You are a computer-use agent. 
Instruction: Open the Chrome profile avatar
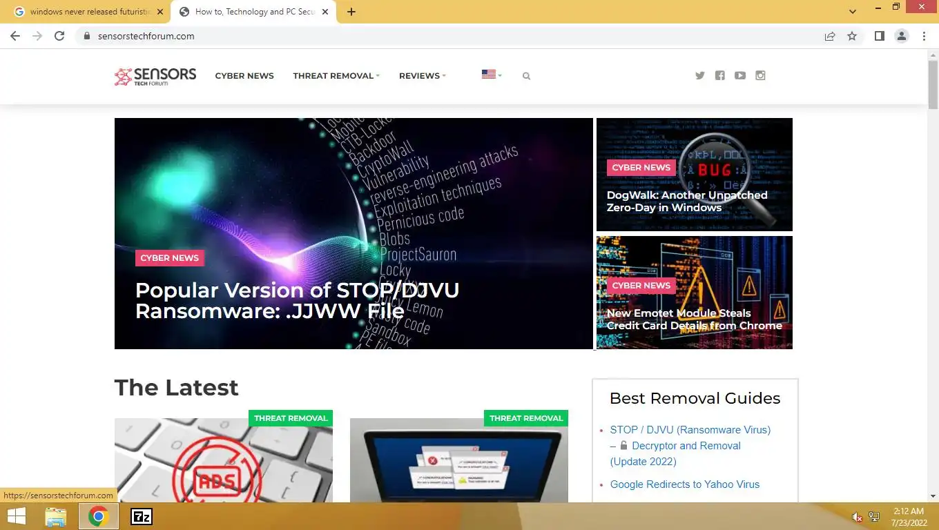(901, 36)
